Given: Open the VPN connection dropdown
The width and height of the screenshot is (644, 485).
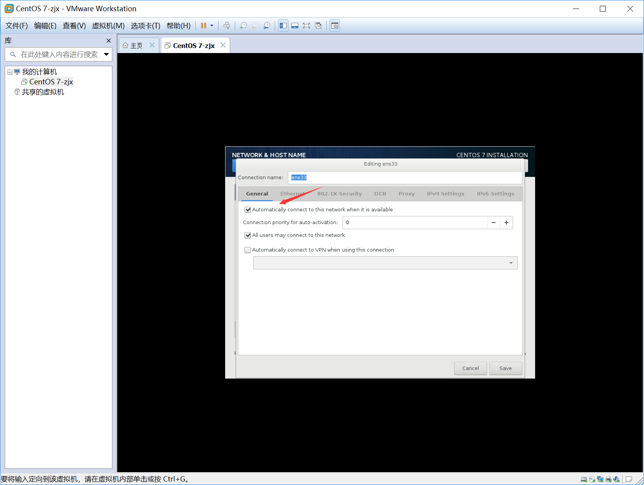Looking at the screenshot, I should [x=385, y=263].
